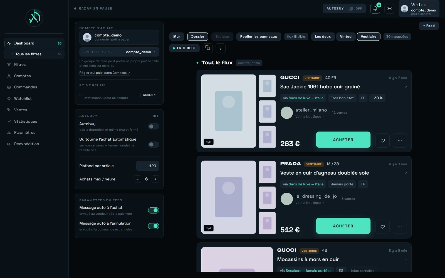The height and width of the screenshot is (278, 445).
Task: Toggle the EN DIRECT live button
Action: 184,48
